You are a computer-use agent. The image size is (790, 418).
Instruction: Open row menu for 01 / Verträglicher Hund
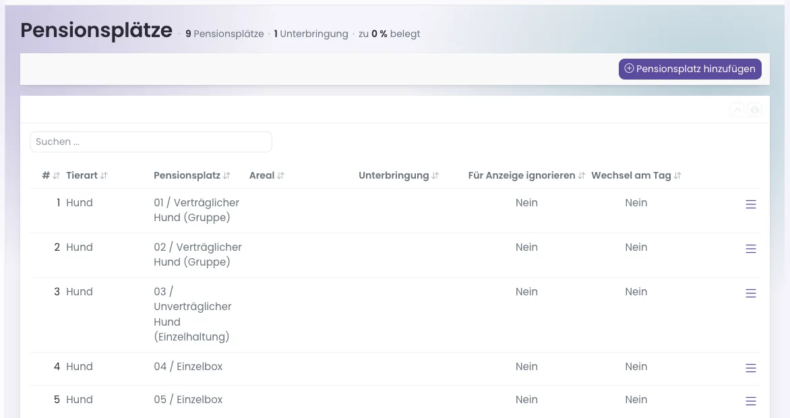751,204
